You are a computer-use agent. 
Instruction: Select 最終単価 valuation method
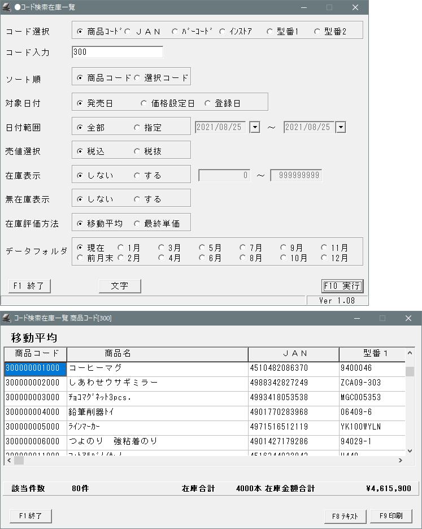(137, 224)
